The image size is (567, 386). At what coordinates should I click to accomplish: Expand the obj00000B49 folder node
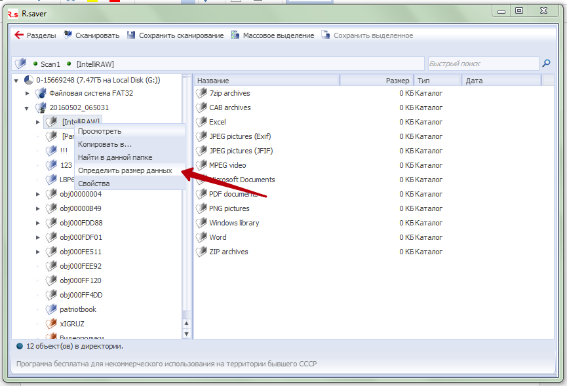(x=37, y=208)
